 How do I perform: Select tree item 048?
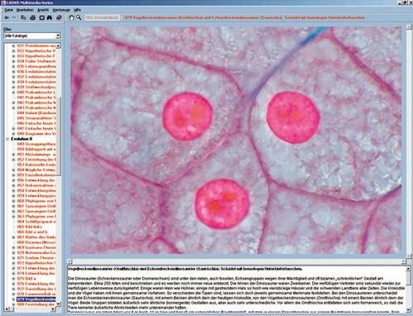click(x=36, y=134)
